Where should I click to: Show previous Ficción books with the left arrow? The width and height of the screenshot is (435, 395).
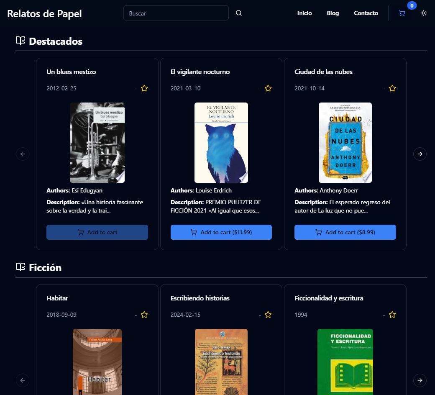click(x=23, y=380)
